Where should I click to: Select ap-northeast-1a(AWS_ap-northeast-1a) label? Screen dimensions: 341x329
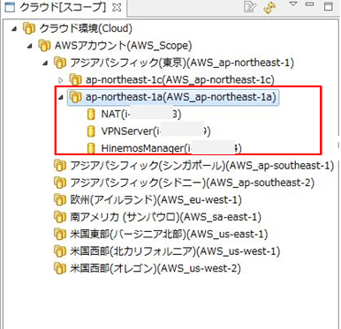(x=181, y=97)
